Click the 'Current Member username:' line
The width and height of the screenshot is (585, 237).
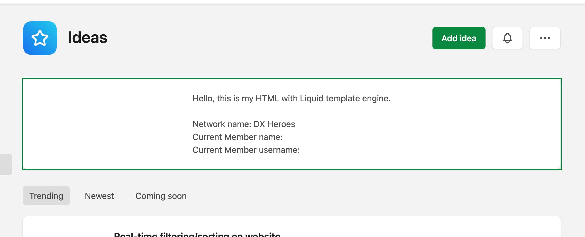(x=246, y=150)
